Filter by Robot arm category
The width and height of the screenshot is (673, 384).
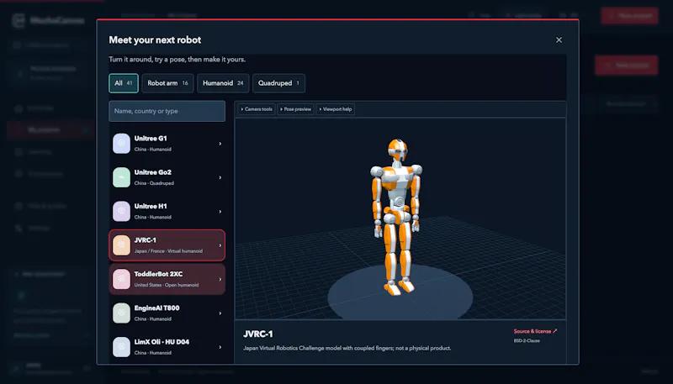pyautogui.click(x=167, y=83)
